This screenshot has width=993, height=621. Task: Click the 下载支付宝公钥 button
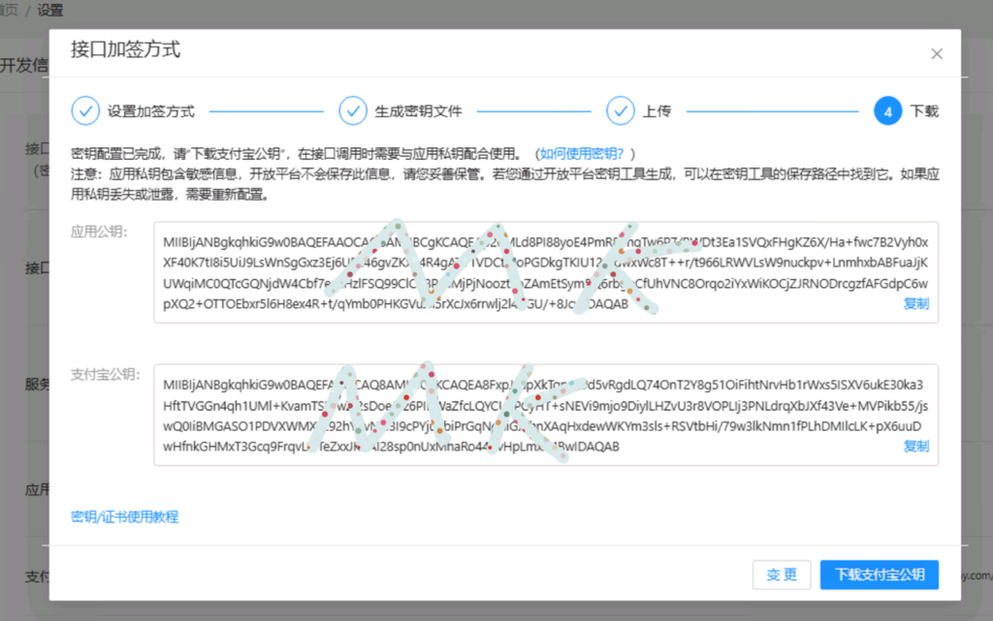[879, 574]
